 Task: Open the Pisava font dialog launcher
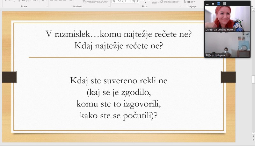[47, 6]
